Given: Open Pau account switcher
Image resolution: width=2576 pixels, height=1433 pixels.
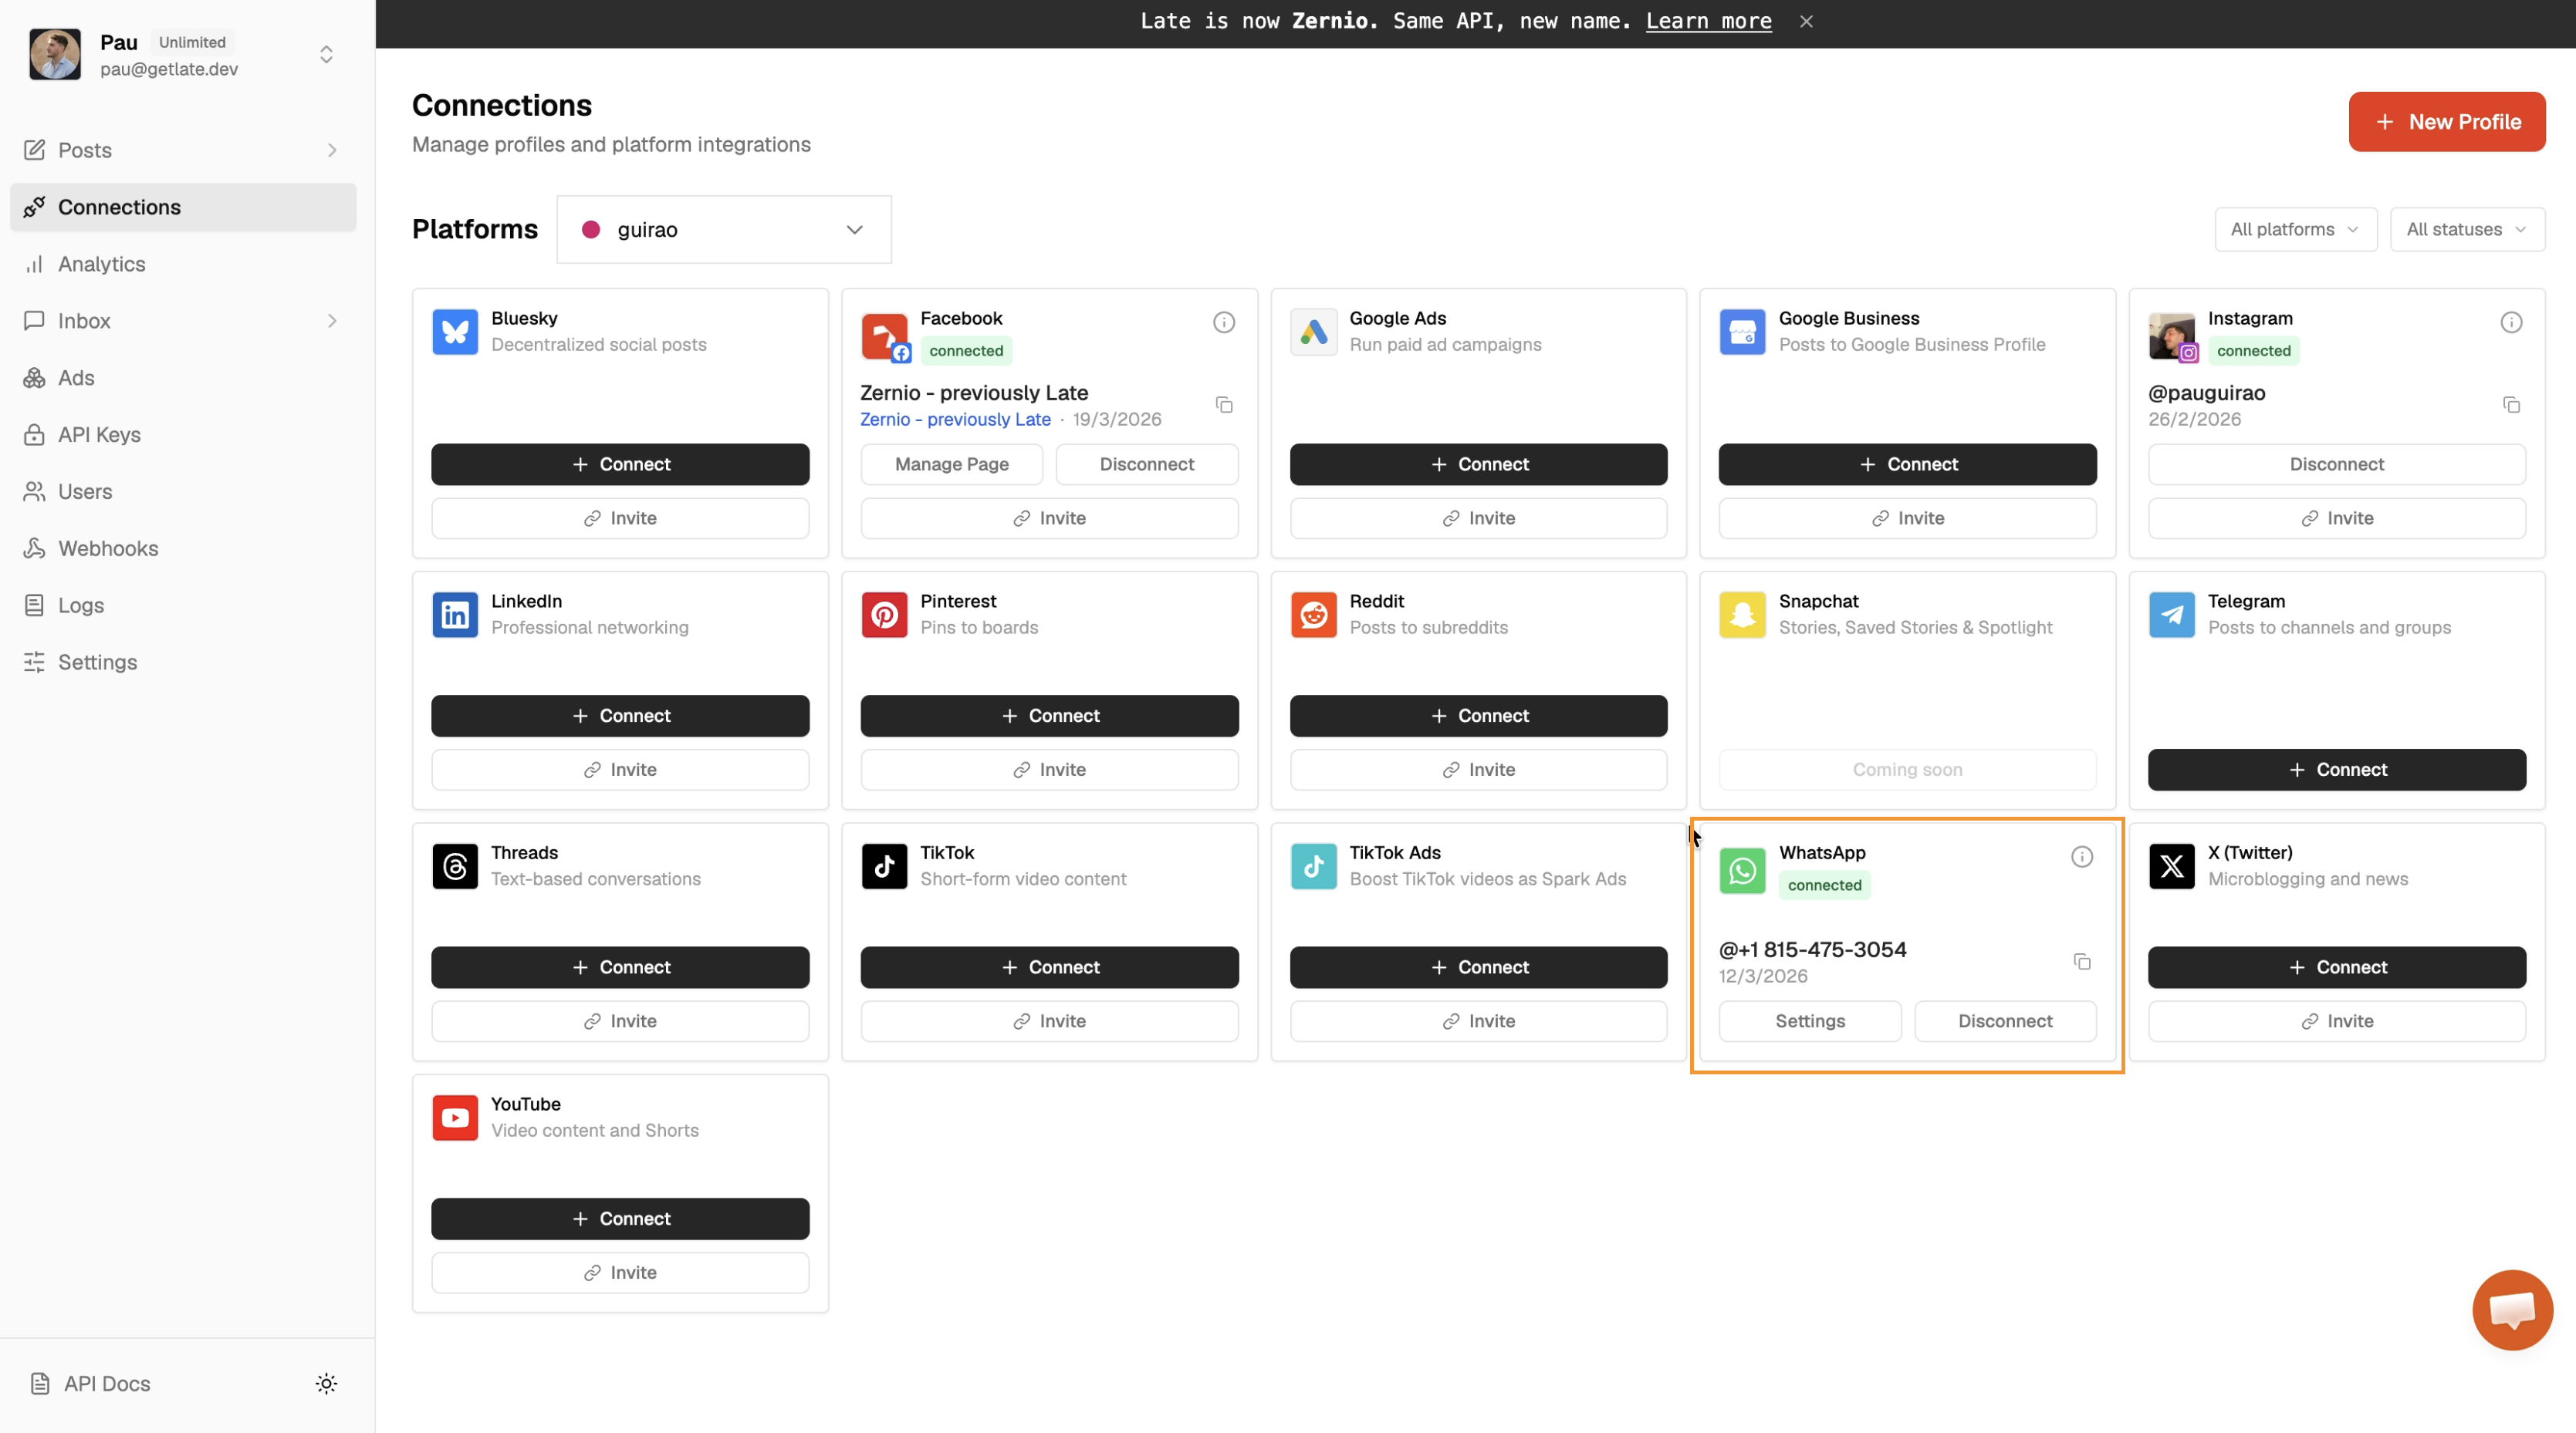Looking at the screenshot, I should tap(326, 55).
